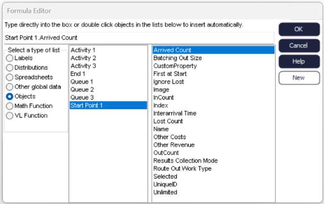Select End 1 in objects list
Screen dimensions: 324x204
(108, 74)
